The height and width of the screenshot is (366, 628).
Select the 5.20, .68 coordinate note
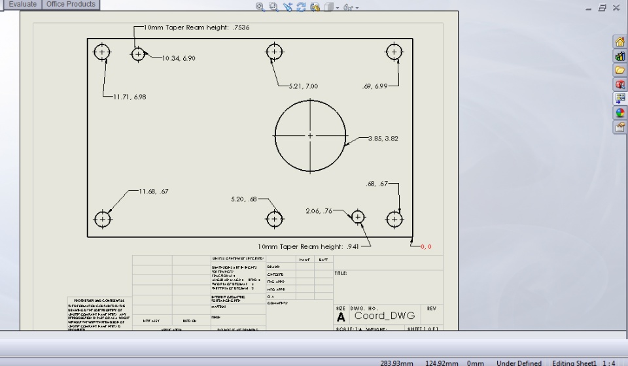click(x=244, y=199)
